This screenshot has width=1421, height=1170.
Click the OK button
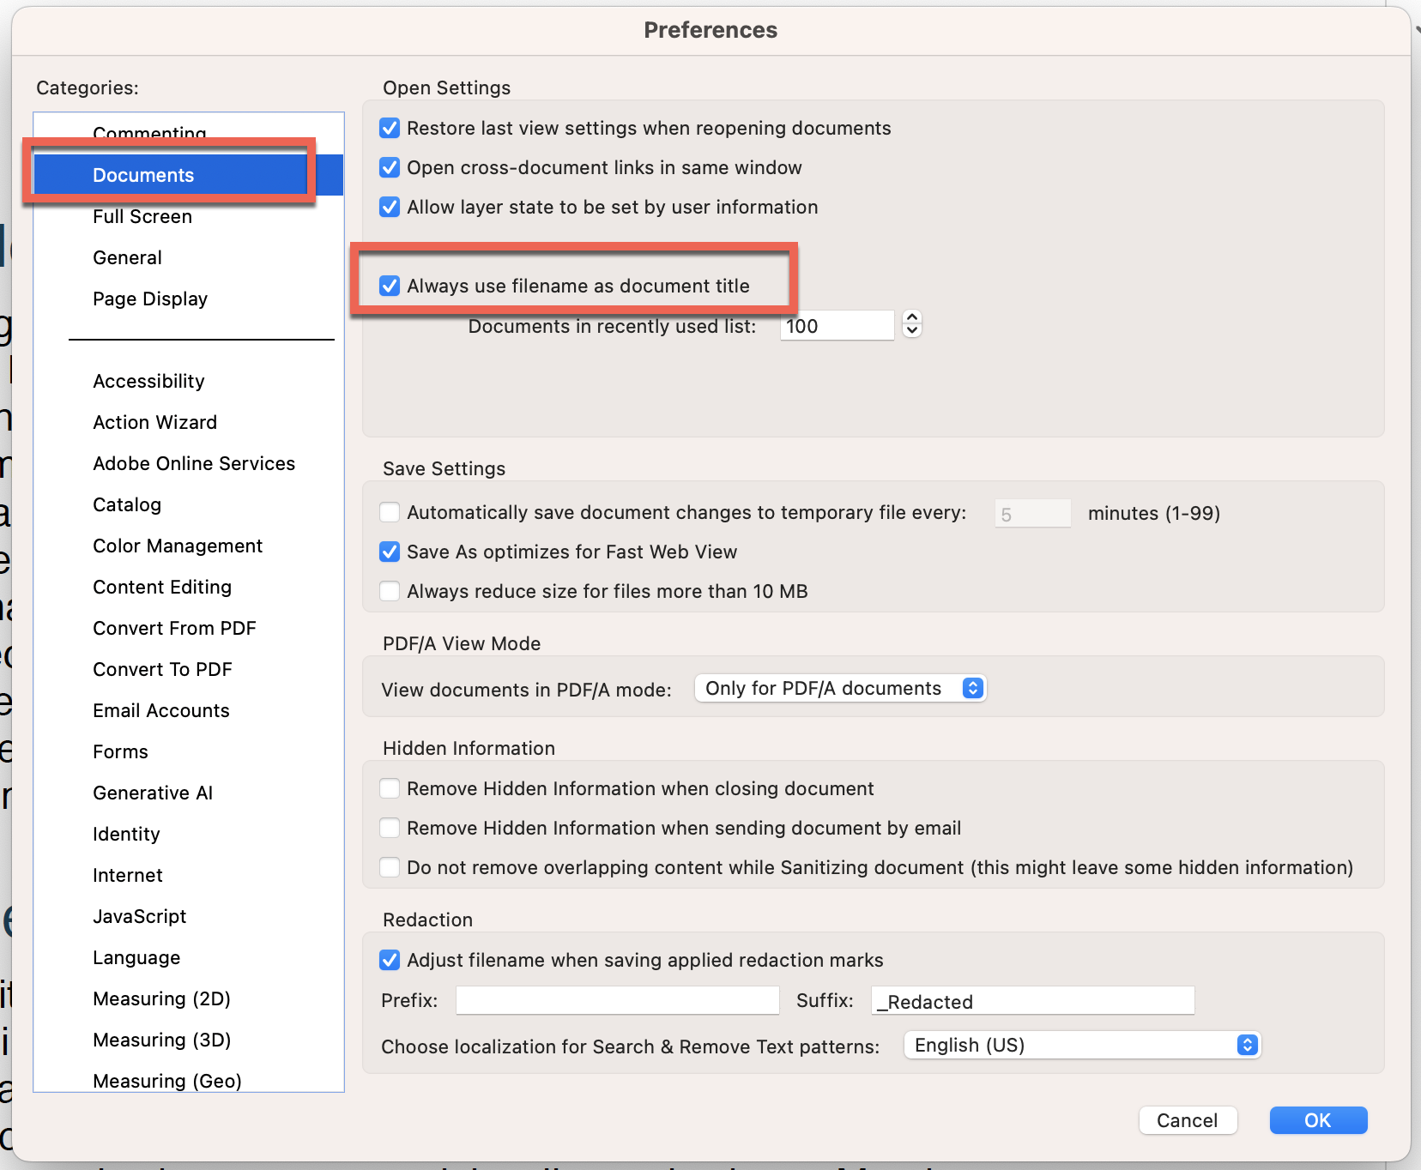pyautogui.click(x=1318, y=1120)
